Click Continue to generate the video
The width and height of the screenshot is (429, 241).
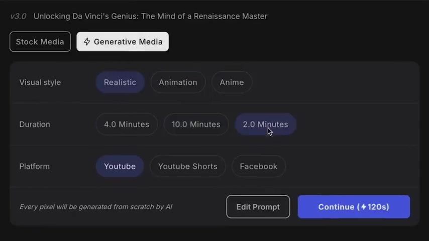354,207
